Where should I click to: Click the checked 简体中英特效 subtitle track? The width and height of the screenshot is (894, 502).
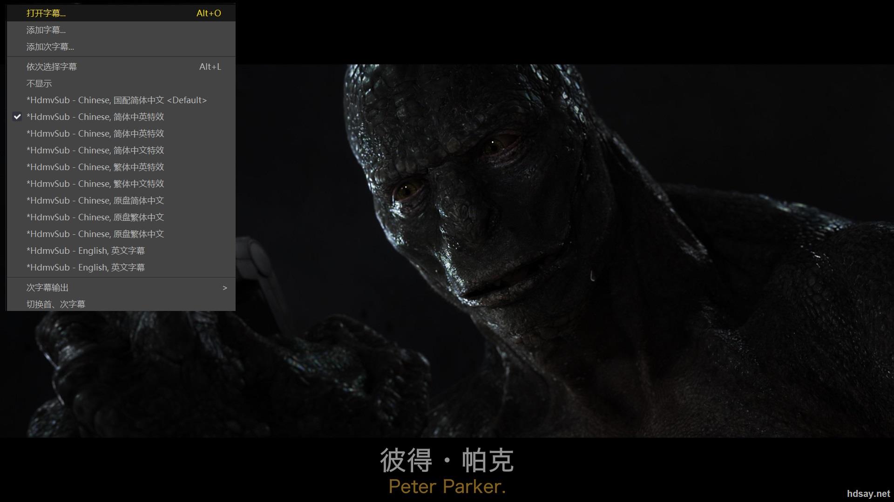click(x=121, y=117)
